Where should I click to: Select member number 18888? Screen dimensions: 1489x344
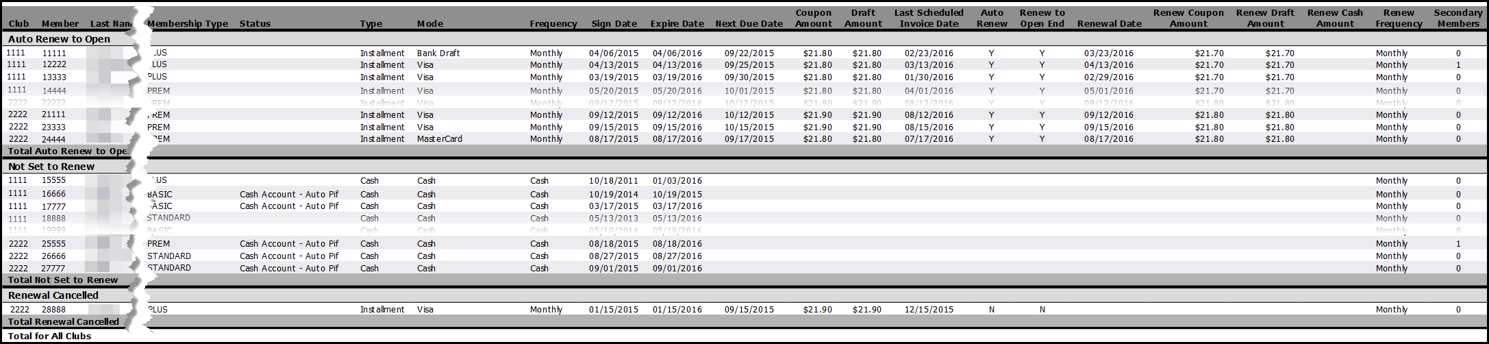pos(54,219)
